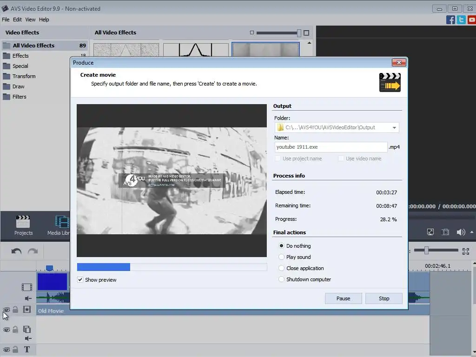Open the Projects section
The width and height of the screenshot is (476, 357).
23,225
